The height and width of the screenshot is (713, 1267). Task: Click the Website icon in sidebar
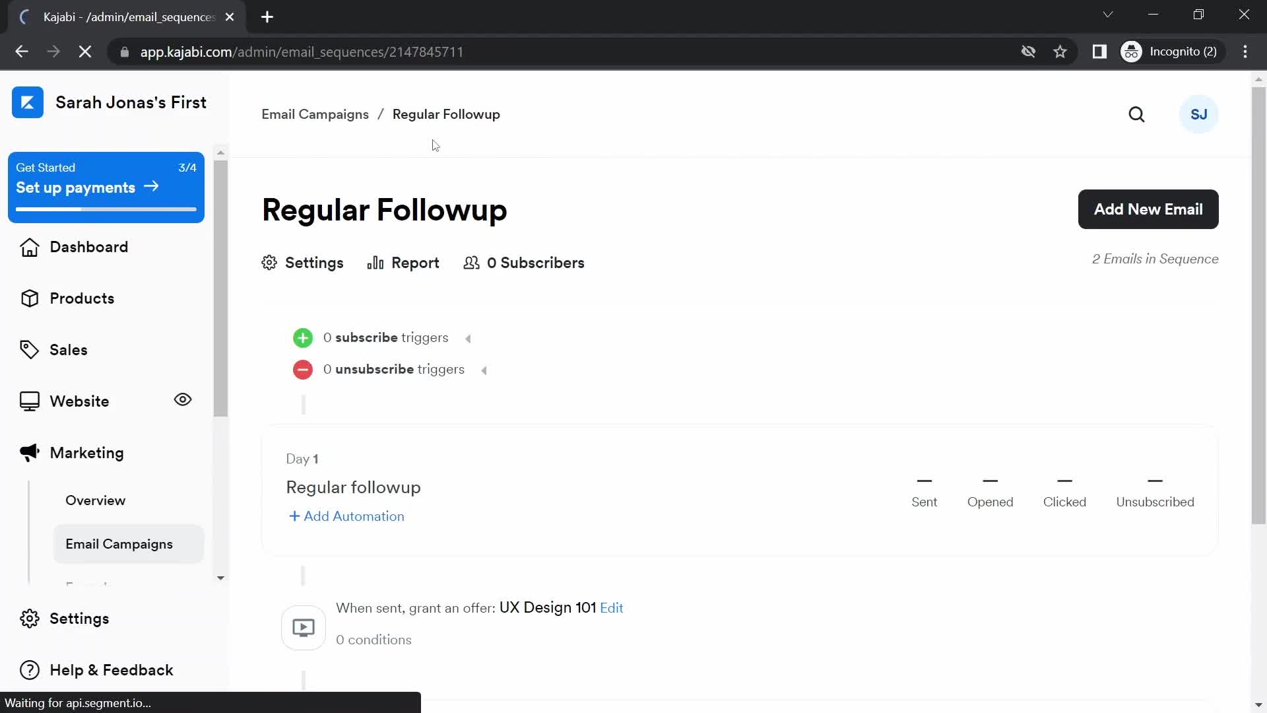click(30, 401)
